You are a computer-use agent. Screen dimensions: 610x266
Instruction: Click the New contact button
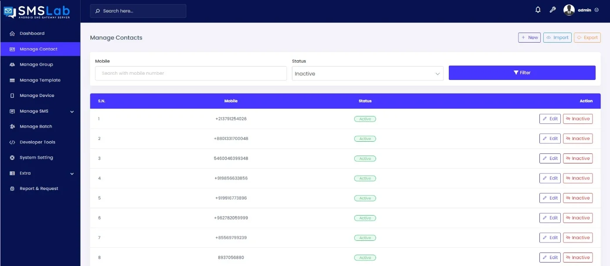tap(529, 37)
